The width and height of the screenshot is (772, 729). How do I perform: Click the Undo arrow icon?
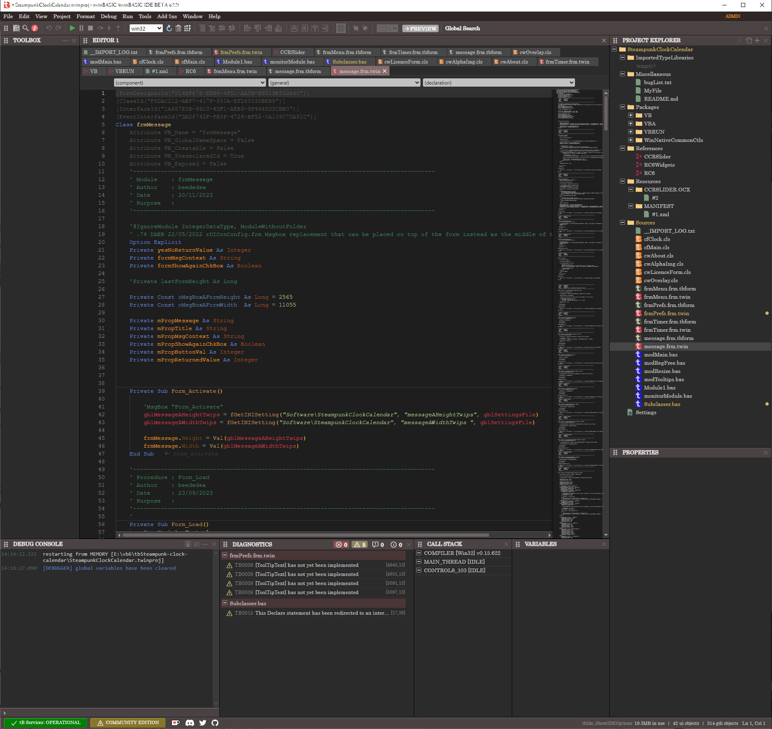coord(49,28)
